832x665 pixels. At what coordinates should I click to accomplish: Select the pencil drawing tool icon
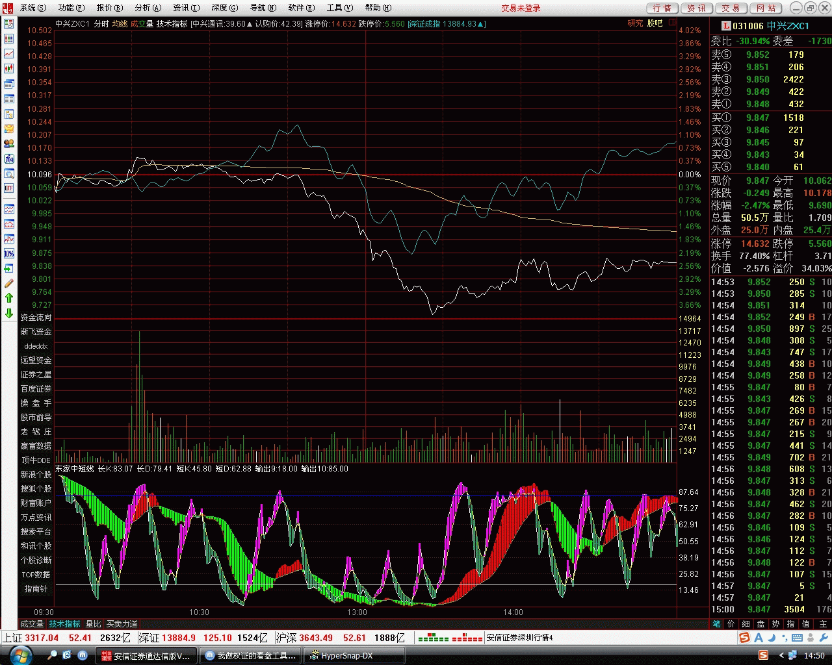[x=9, y=283]
